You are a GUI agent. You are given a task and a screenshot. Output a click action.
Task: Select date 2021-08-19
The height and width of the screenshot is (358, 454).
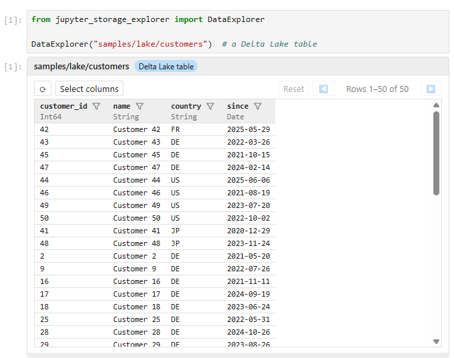click(249, 193)
